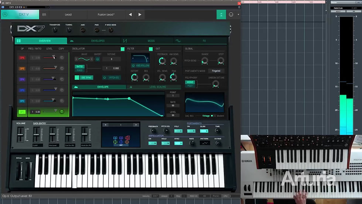
Task: Set oscillator mode to Ratio
Action: [80, 66]
